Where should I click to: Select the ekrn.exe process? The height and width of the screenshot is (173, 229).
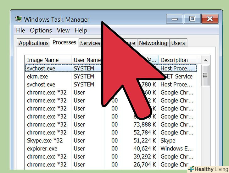point(111,76)
